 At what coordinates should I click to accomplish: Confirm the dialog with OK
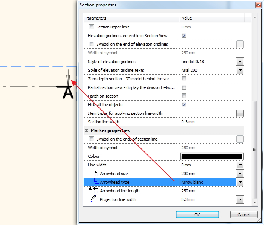click(x=197, y=215)
